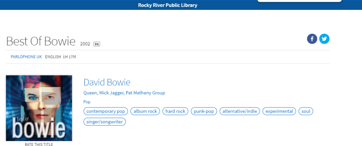Share on Twitter icon

coord(324,39)
